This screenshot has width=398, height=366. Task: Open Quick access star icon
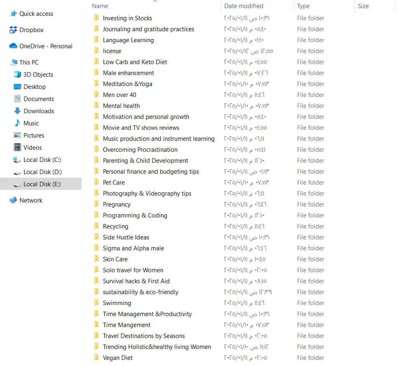(13, 14)
